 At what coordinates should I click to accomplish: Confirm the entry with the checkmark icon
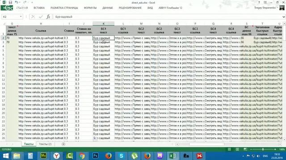point(41,17)
